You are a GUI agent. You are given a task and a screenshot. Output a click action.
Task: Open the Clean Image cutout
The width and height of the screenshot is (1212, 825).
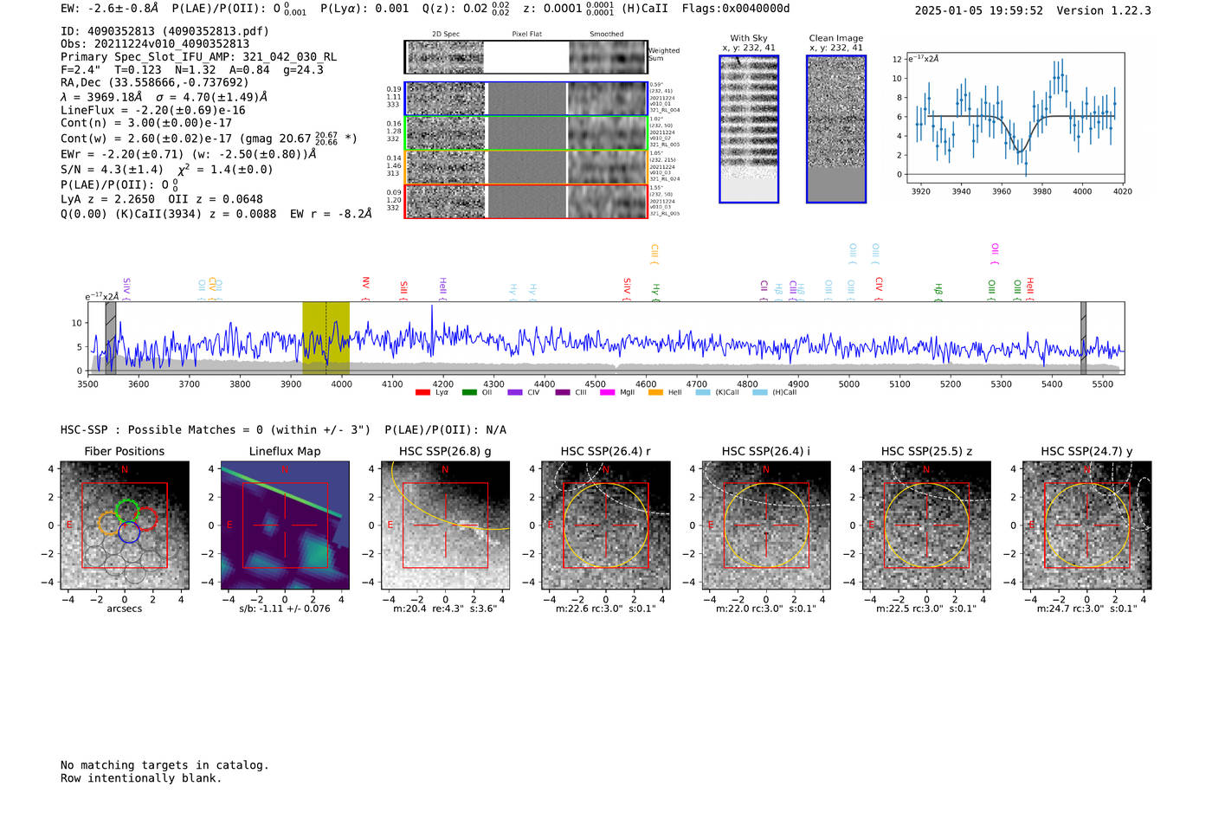point(836,129)
